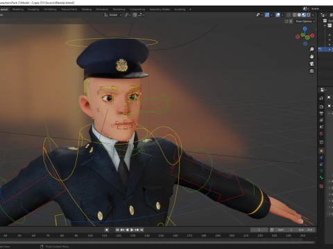This screenshot has height=249, width=333.
Task: Toggle viewport gizmos display
Action: [x=267, y=15]
